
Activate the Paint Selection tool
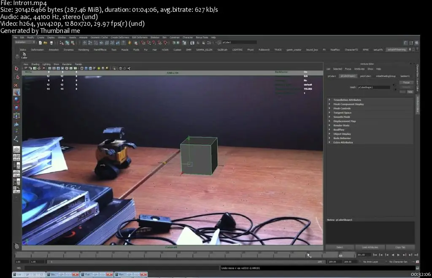click(x=16, y=85)
